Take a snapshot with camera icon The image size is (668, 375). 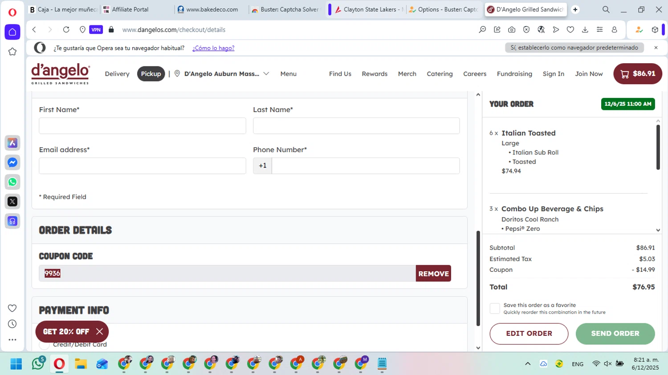(x=512, y=30)
